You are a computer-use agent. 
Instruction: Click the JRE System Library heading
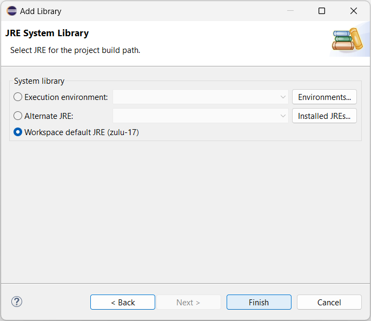click(47, 33)
